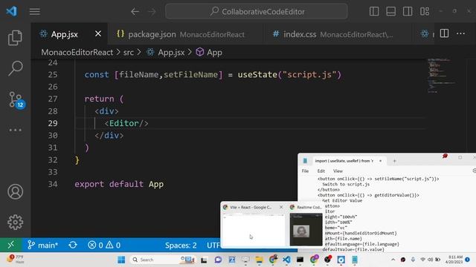
Task: Switch to the App.jsx editor tab
Action: click(x=64, y=34)
